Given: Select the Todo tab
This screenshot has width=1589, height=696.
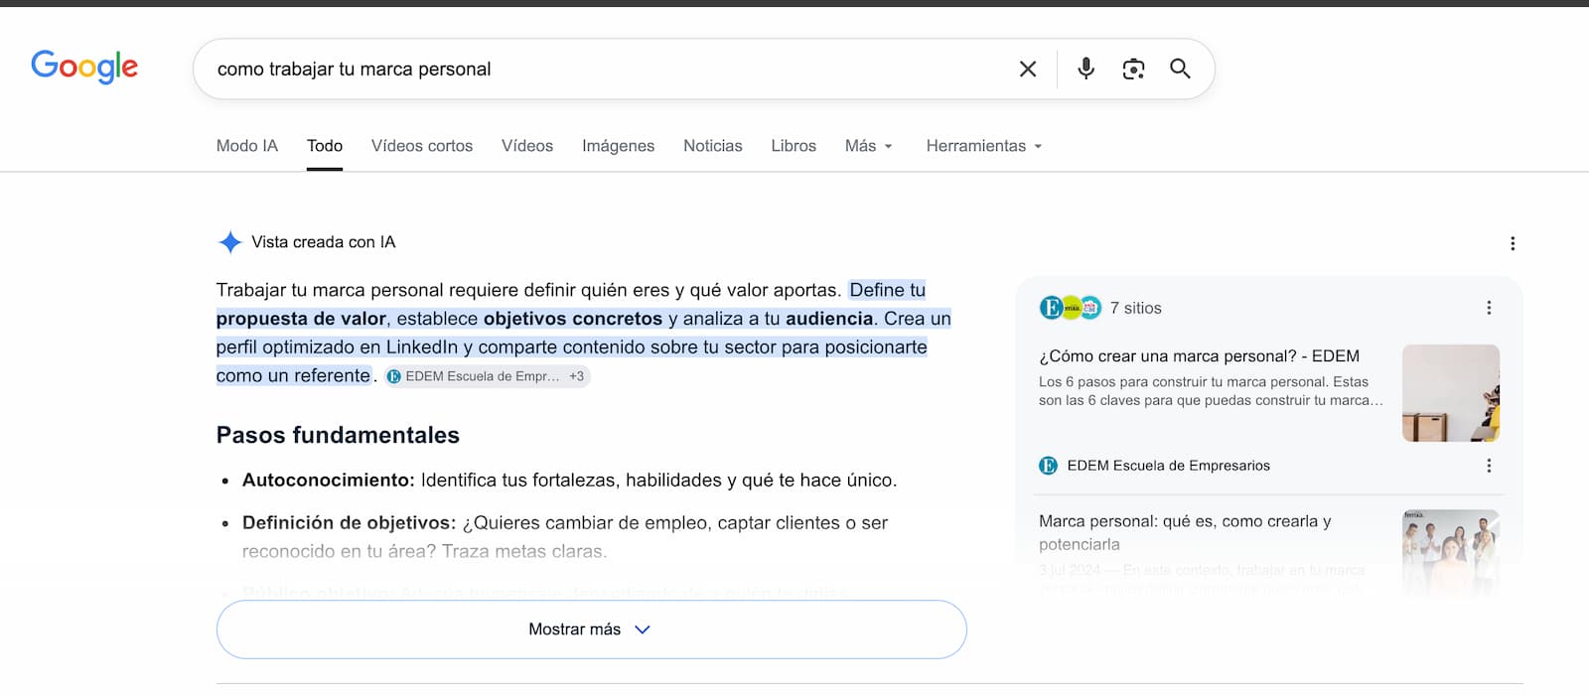Looking at the screenshot, I should [325, 146].
